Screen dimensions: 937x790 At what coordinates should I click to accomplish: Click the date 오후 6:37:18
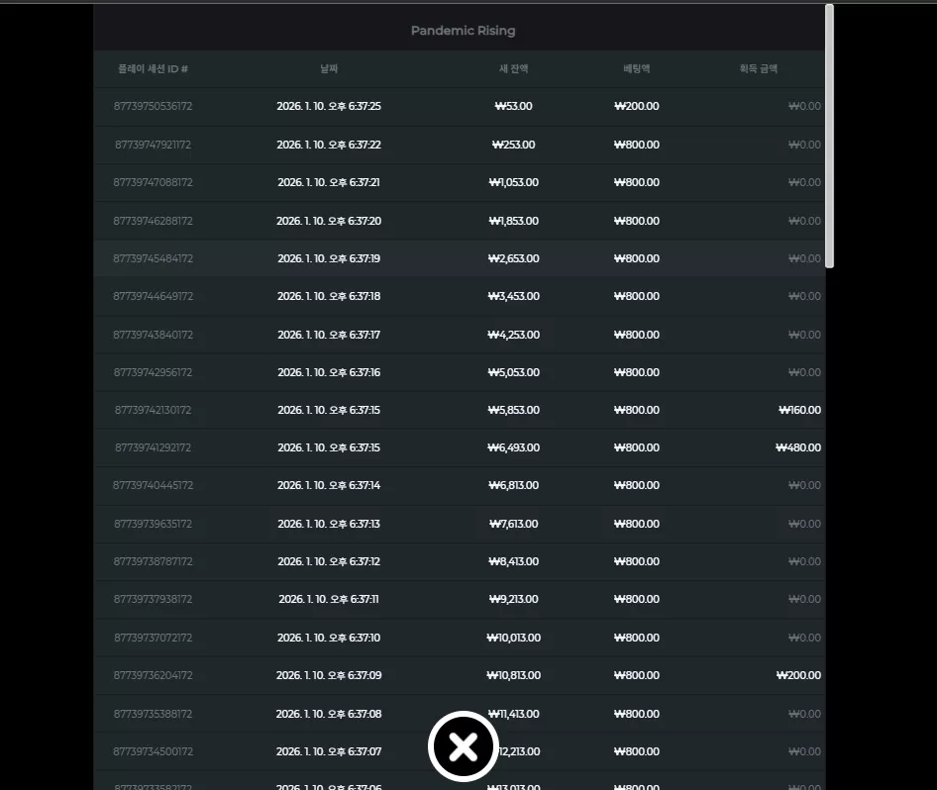[329, 296]
